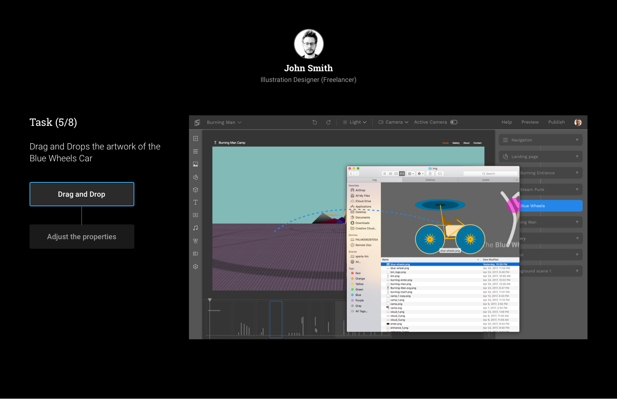The image size is (617, 399).
Task: Open the Desktop tab in Finder
Action: [x=430, y=180]
